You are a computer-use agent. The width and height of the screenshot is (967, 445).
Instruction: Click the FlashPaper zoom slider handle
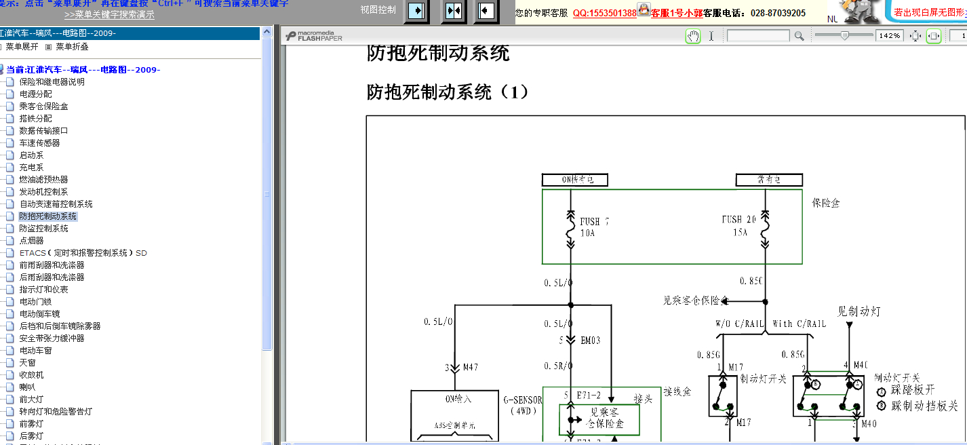[844, 36]
